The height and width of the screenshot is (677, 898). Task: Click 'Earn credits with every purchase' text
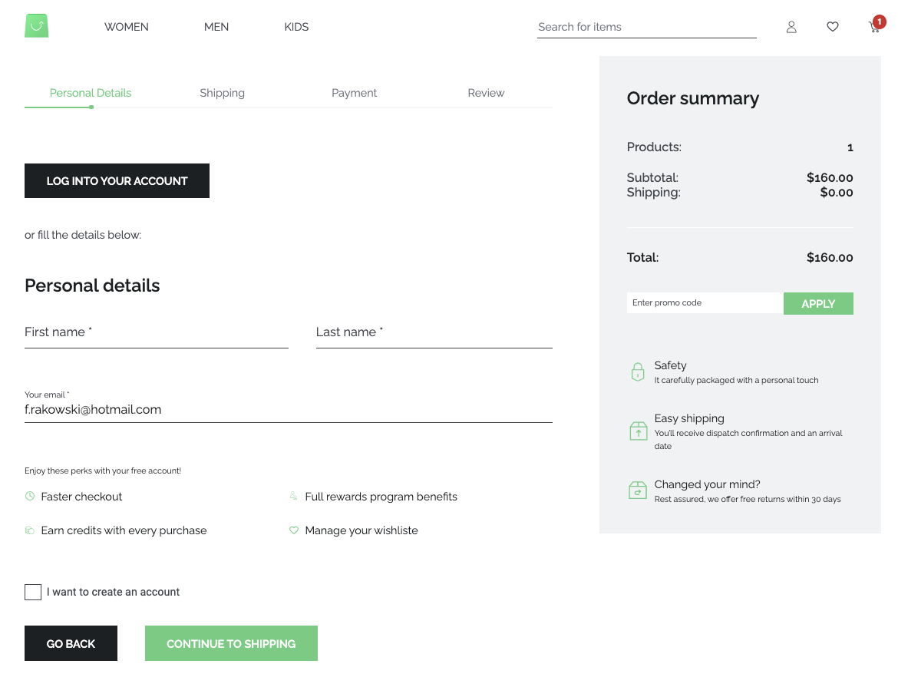pos(124,530)
